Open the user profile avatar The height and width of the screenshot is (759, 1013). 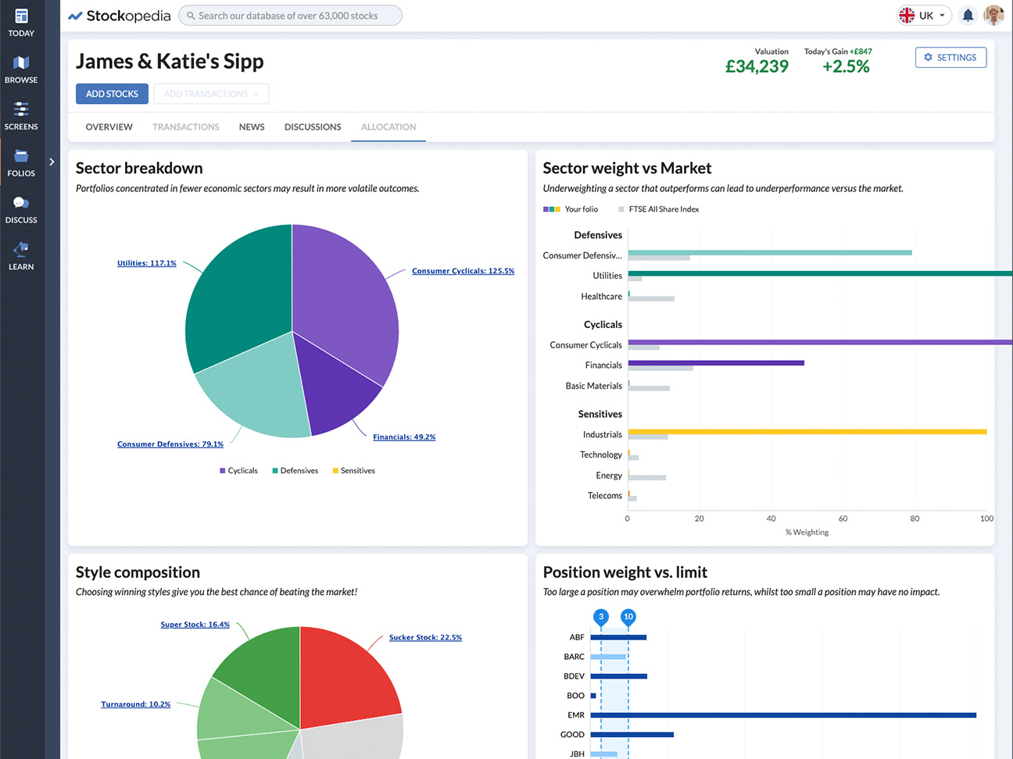click(993, 15)
